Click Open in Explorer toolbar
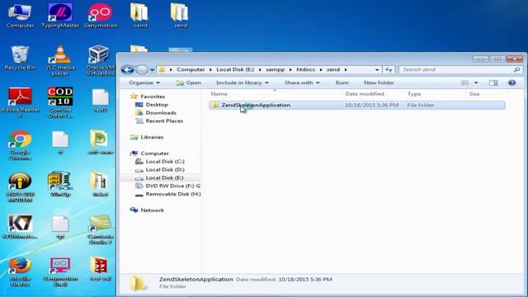The width and height of the screenshot is (528, 297). 189,82
